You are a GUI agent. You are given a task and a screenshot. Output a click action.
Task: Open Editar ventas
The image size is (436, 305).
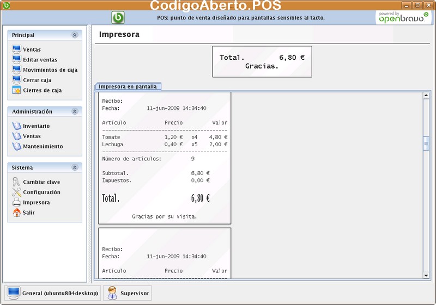click(x=40, y=60)
